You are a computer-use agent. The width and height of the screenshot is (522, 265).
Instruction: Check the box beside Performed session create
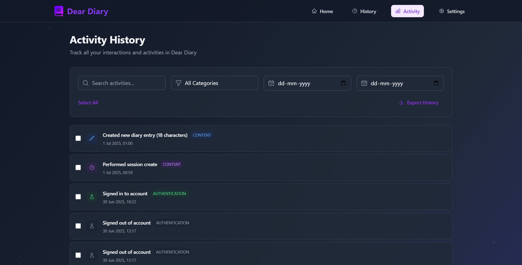(x=78, y=167)
